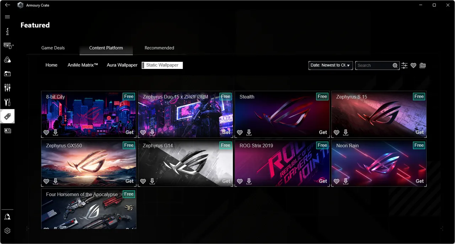Go back using the top-left arrow
Screen dimensions: 455x244
(x=7, y=5)
